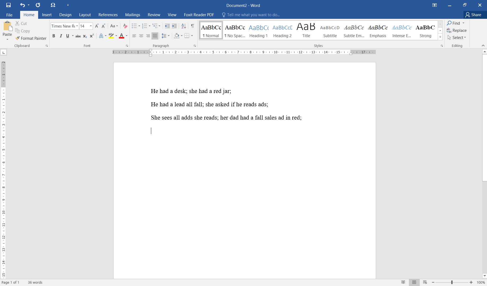Click the Bullets list icon
Viewport: 487px width, 286px height.
(x=134, y=26)
